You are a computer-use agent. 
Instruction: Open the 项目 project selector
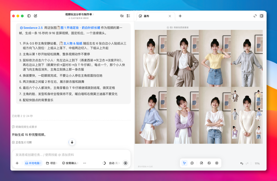click(x=52, y=163)
